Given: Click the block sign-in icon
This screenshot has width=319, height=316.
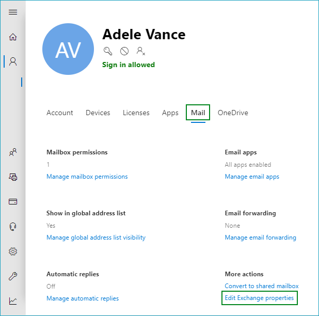Looking at the screenshot, I should pyautogui.click(x=124, y=51).
